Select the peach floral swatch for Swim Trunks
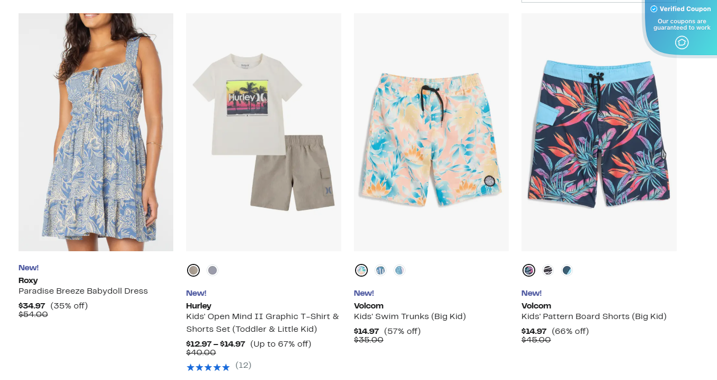Viewport: 717px width, 380px height. click(x=361, y=270)
